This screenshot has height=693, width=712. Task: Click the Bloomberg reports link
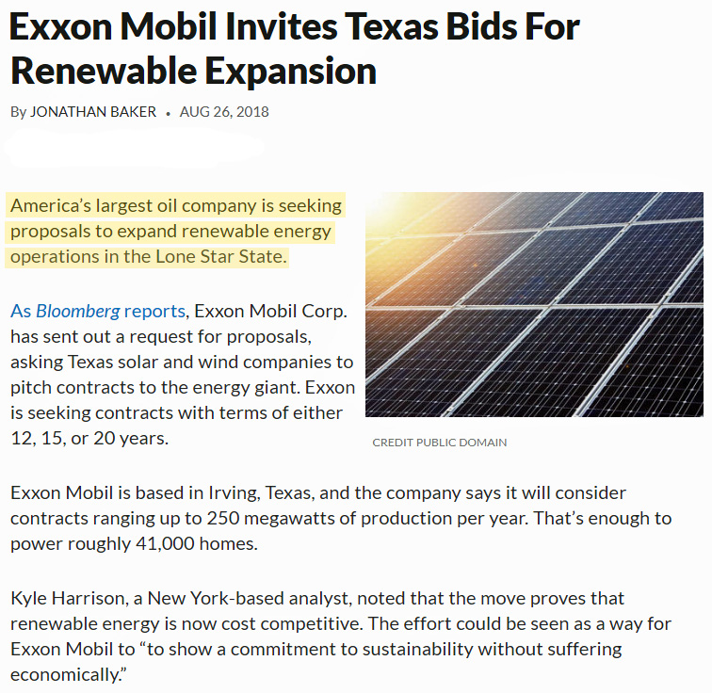coord(99,312)
